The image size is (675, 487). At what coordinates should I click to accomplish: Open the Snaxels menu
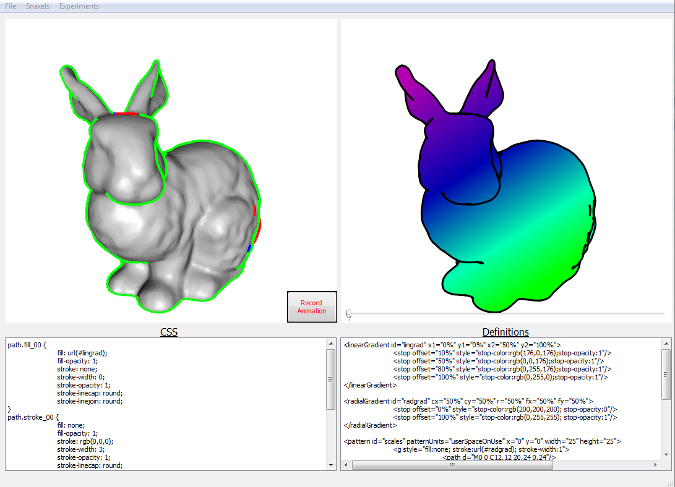(x=38, y=6)
